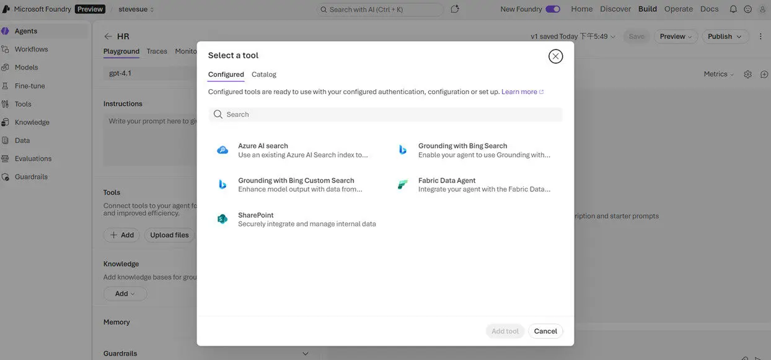
Task: Expand the Preview dropdown button
Action: pos(676,36)
